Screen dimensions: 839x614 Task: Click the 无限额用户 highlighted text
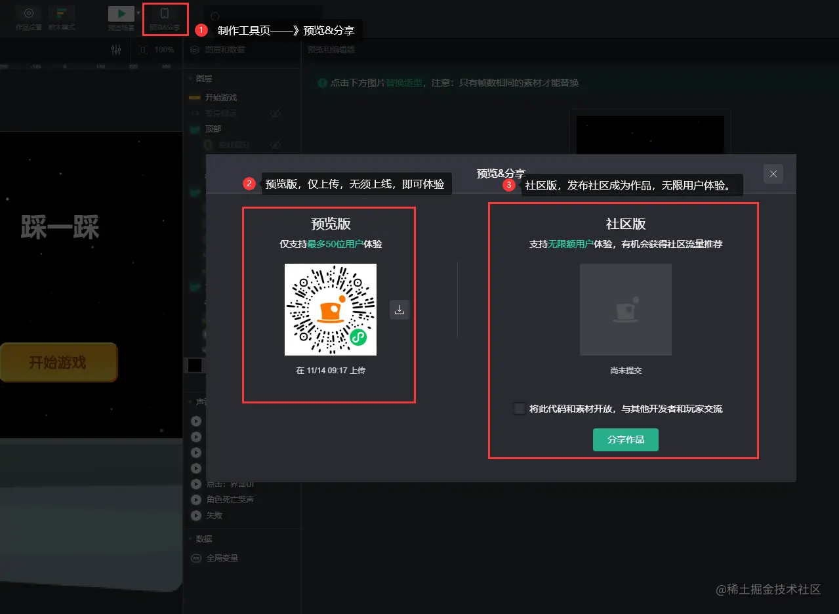click(571, 244)
